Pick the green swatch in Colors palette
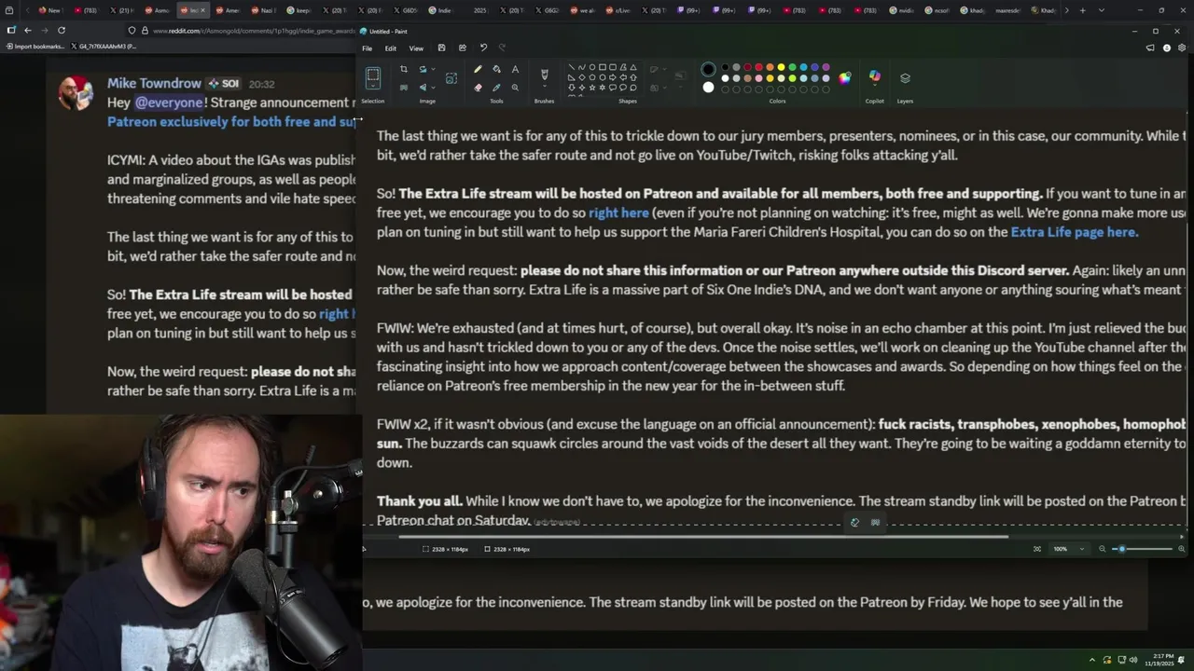This screenshot has width=1194, height=671. (x=792, y=67)
